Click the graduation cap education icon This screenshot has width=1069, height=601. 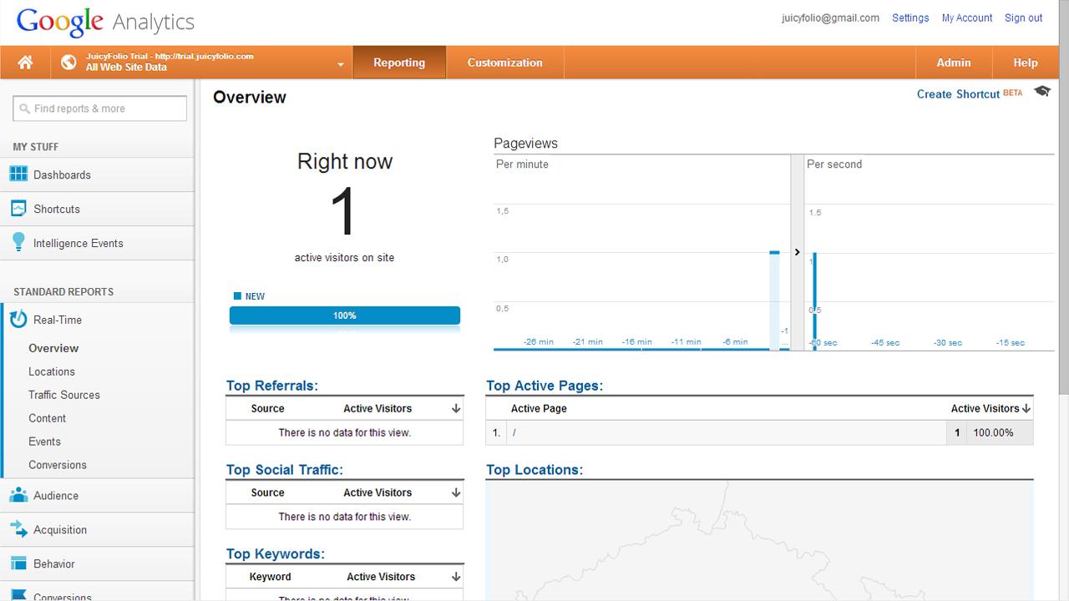(x=1041, y=92)
